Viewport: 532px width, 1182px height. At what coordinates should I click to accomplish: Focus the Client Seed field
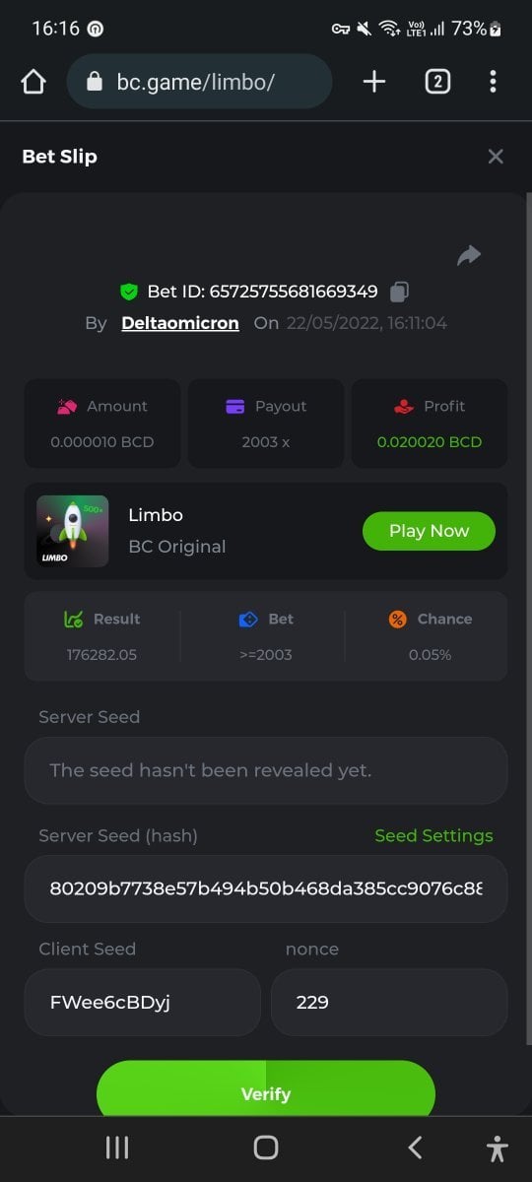coord(143,1003)
